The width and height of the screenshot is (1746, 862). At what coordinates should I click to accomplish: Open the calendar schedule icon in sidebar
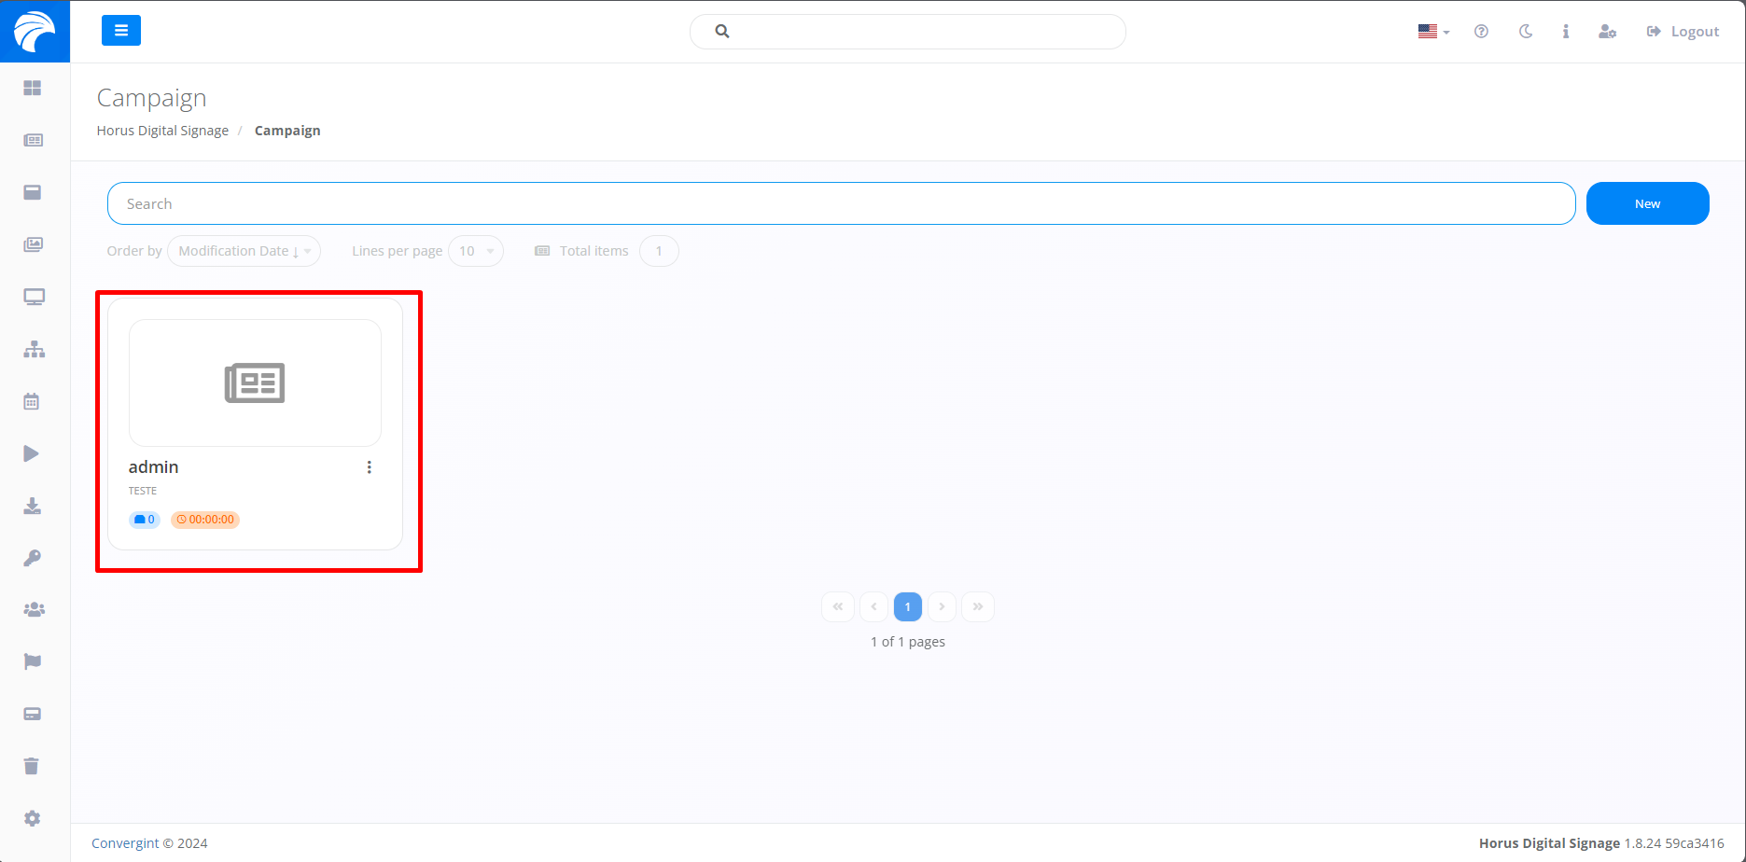(x=32, y=401)
